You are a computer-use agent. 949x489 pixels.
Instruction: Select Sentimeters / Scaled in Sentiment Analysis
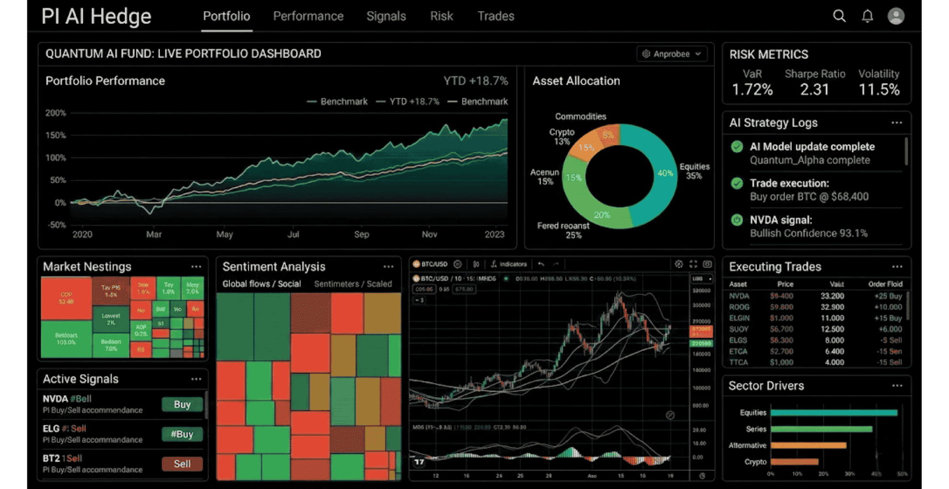click(x=353, y=283)
